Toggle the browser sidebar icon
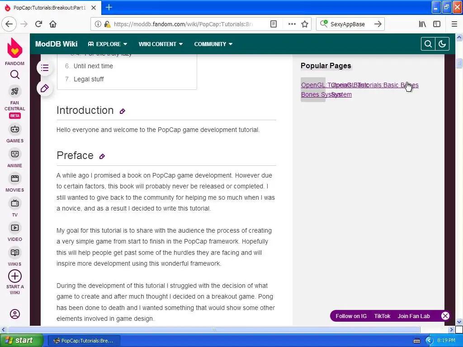Screen dimensions: 463x347 tap(437, 24)
